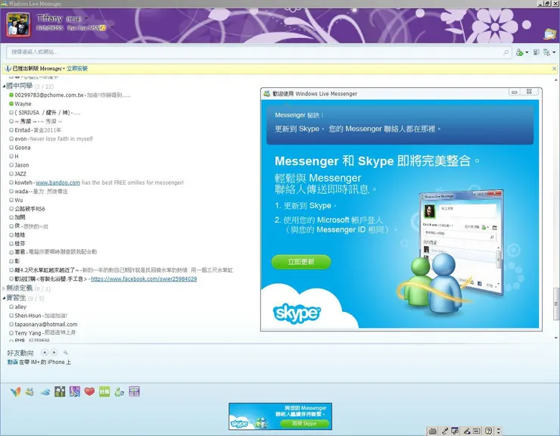The width and height of the screenshot is (560, 436).
Task: Click the magnifier icon beside 好友動向
Action: tap(65, 353)
